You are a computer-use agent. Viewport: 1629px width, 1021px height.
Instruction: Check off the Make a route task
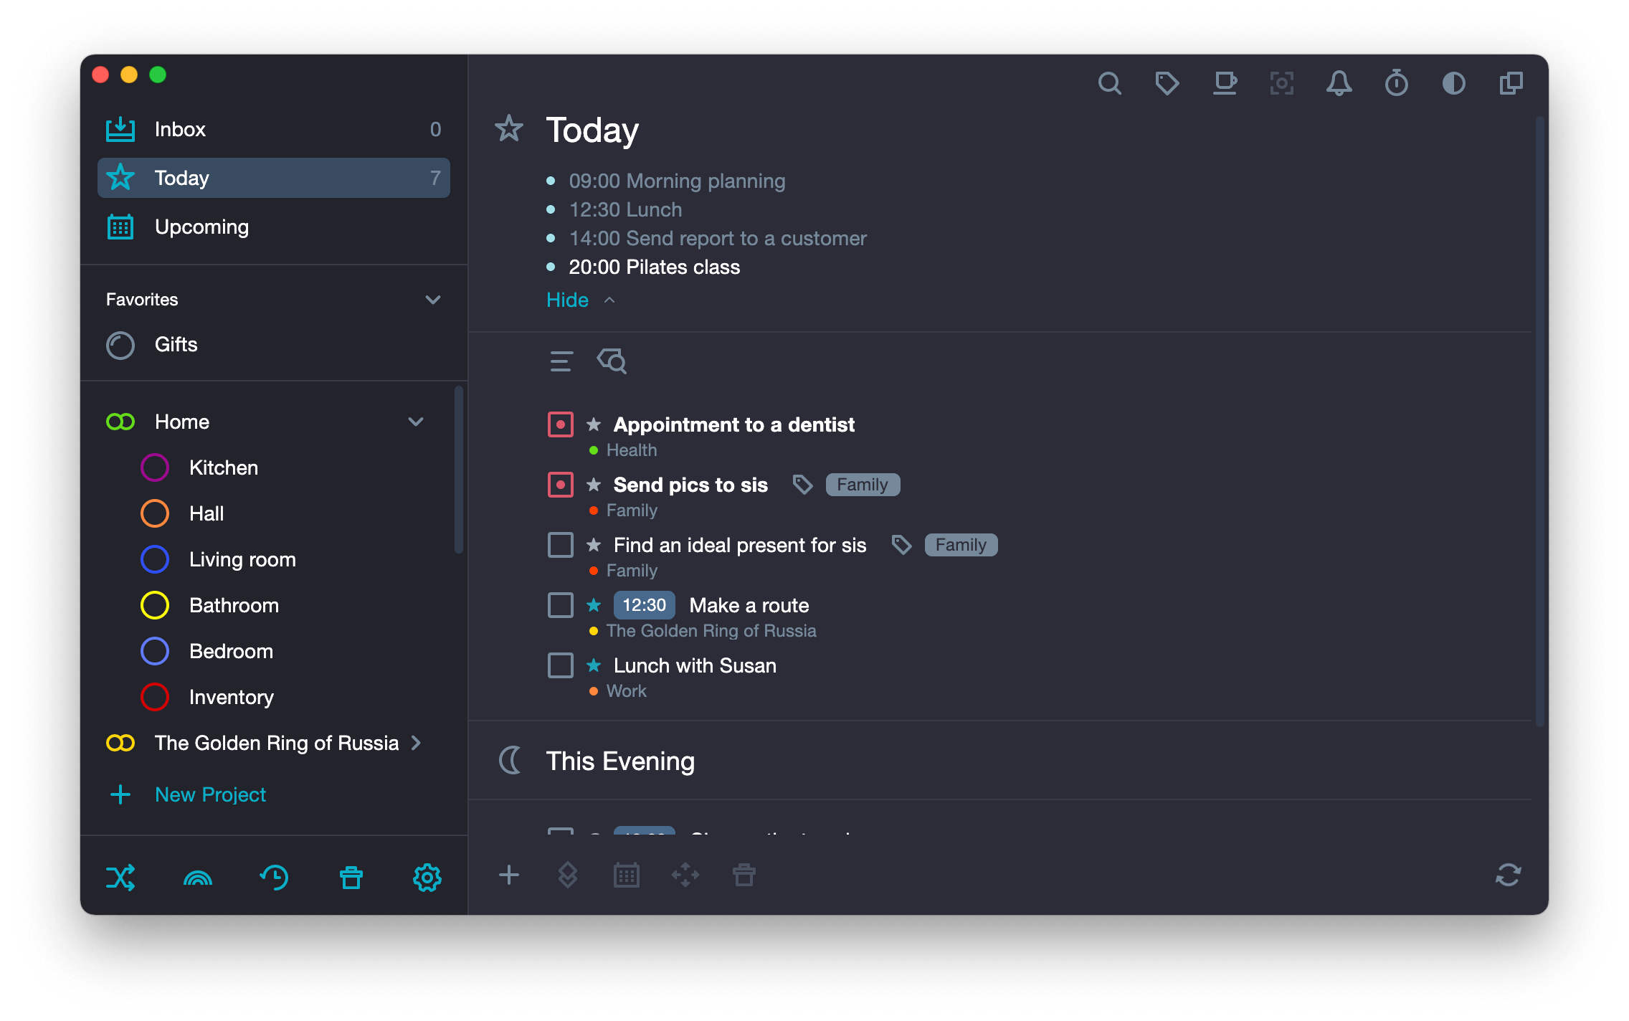pyautogui.click(x=561, y=605)
